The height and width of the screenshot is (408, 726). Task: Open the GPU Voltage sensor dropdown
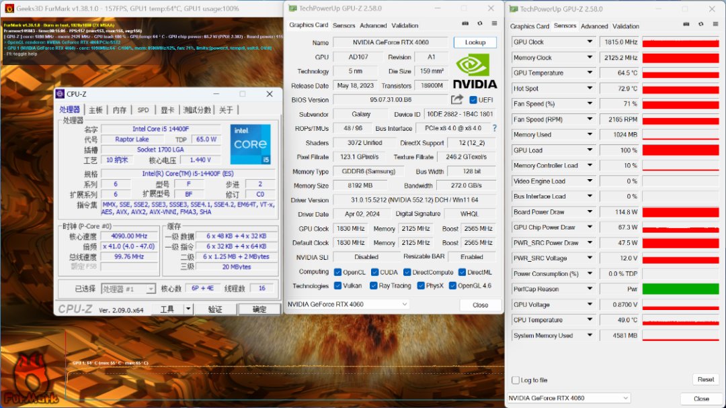tap(590, 305)
